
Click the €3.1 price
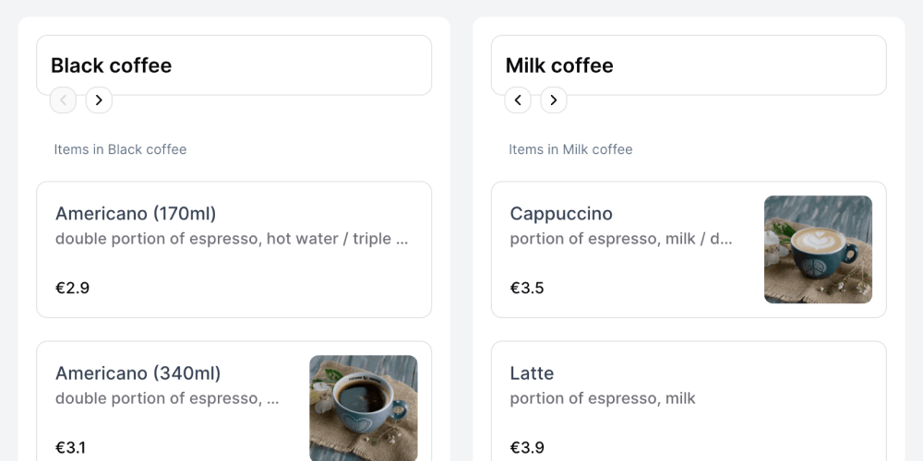pyautogui.click(x=70, y=448)
